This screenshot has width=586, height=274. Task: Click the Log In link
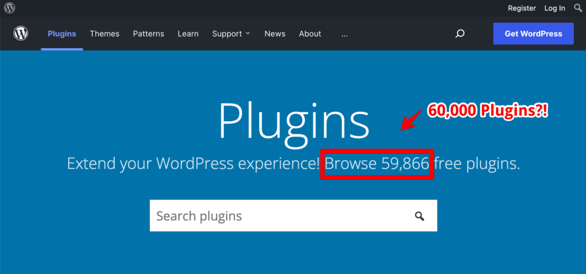(555, 8)
